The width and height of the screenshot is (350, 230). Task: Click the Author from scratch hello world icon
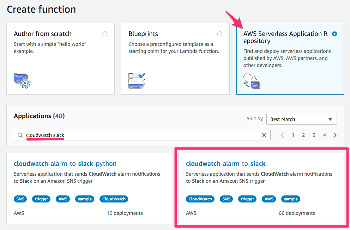point(21,80)
